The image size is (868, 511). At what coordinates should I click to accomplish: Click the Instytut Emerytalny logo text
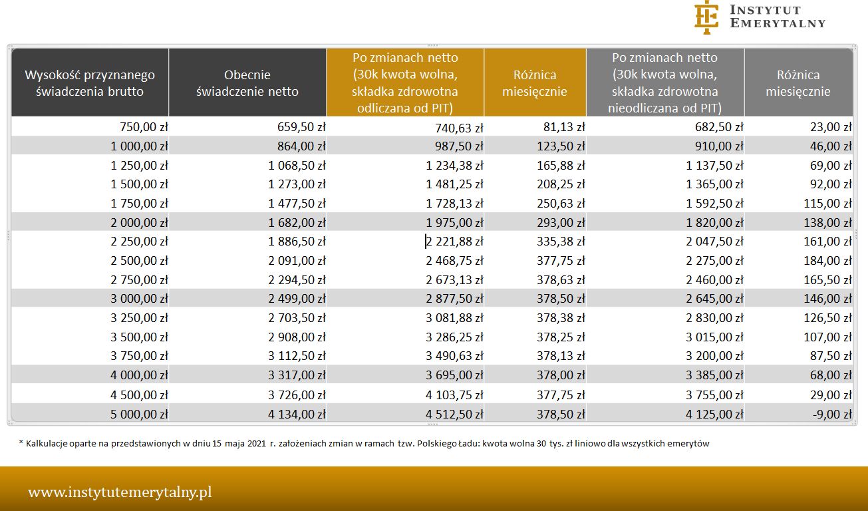777,17
